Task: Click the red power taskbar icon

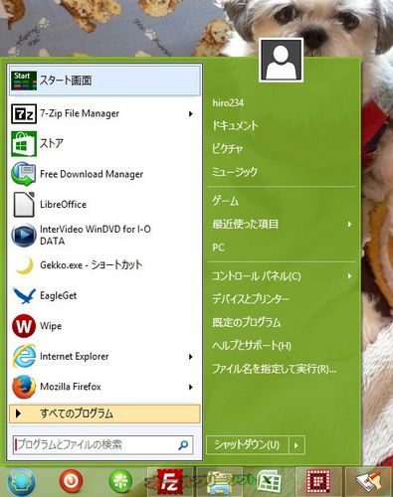Action: point(71,481)
